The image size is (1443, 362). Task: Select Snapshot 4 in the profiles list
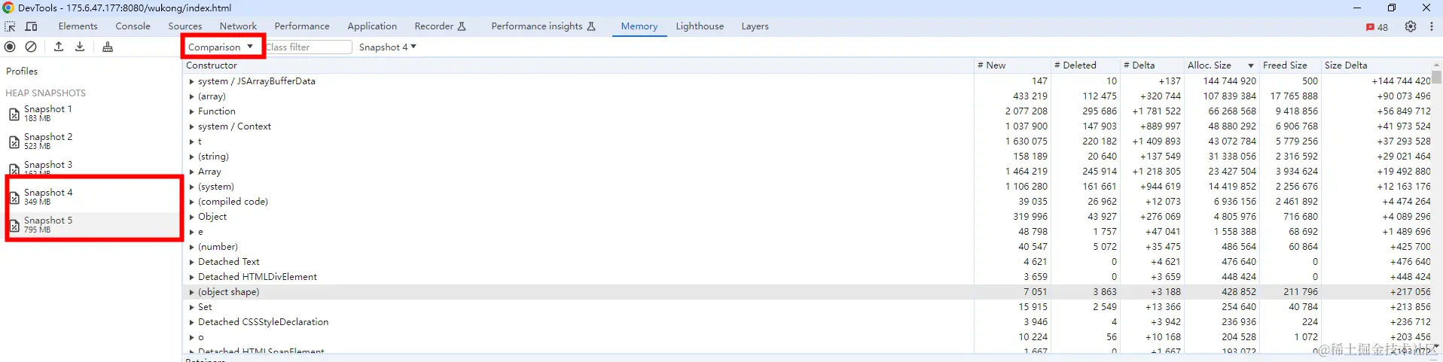tap(92, 196)
